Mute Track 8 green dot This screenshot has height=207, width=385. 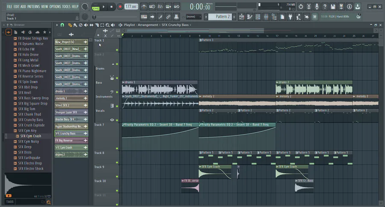pyautogui.click(x=117, y=163)
